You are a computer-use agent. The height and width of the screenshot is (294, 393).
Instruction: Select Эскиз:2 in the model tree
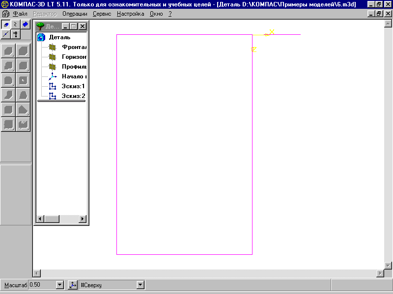click(67, 96)
